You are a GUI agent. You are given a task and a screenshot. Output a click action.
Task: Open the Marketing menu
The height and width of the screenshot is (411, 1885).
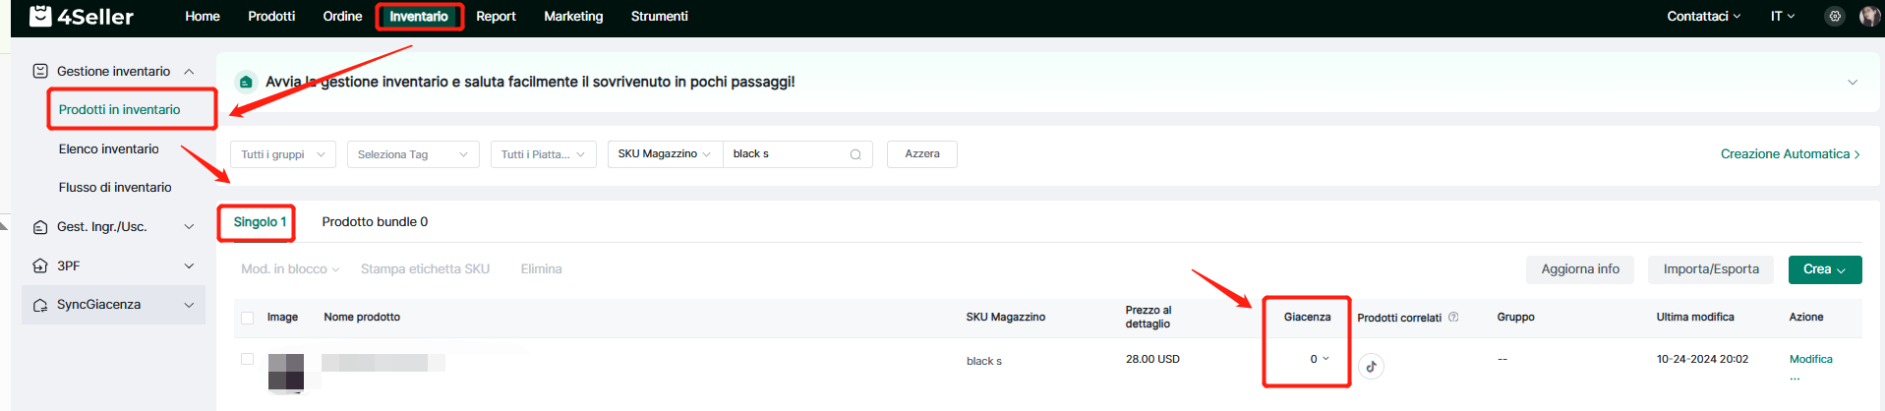click(x=573, y=16)
